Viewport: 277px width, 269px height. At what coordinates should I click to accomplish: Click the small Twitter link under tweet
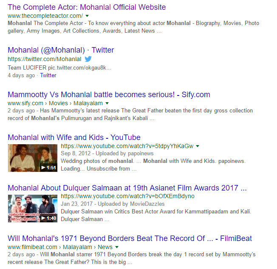pyautogui.click(x=48, y=75)
